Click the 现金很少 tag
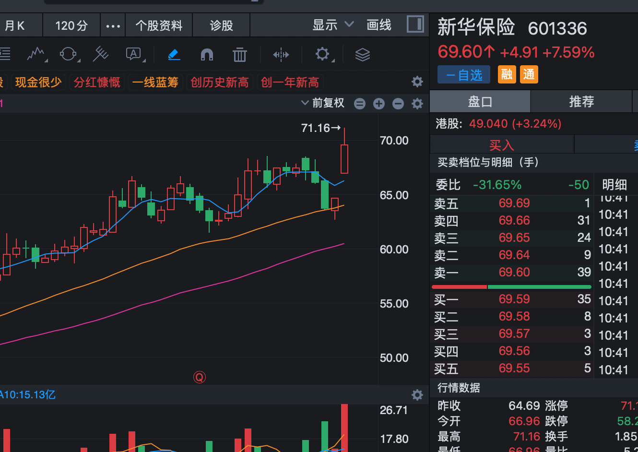Screen dimensions: 638x452 (38, 82)
